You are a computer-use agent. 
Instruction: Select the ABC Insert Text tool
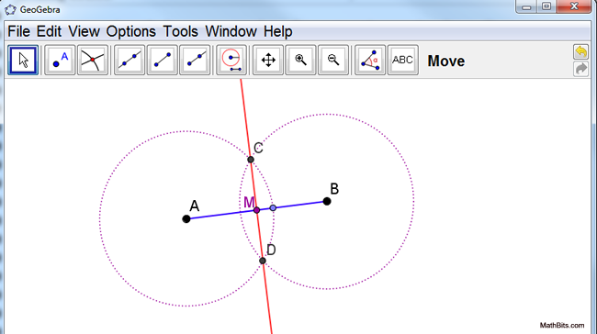403,61
